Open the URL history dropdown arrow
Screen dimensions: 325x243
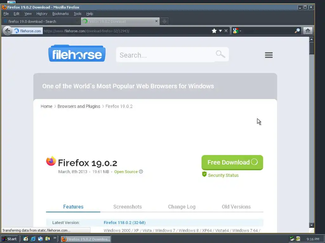pos(220,31)
